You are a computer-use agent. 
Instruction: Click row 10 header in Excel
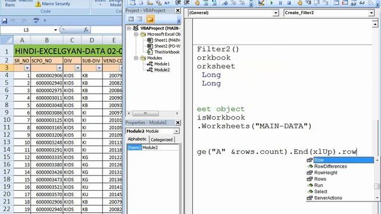click(7, 120)
